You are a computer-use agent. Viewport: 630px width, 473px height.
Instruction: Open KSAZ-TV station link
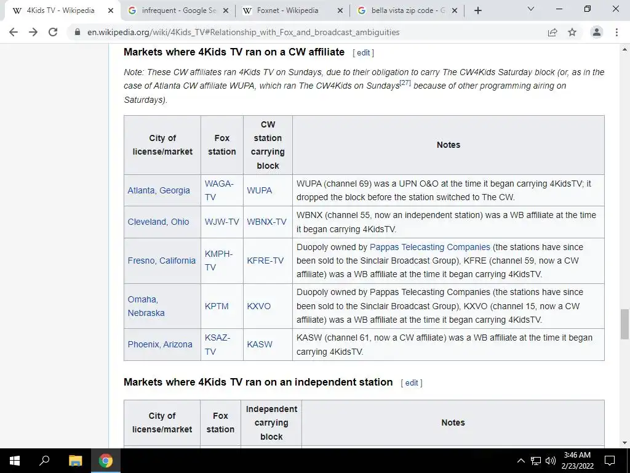pyautogui.click(x=217, y=344)
